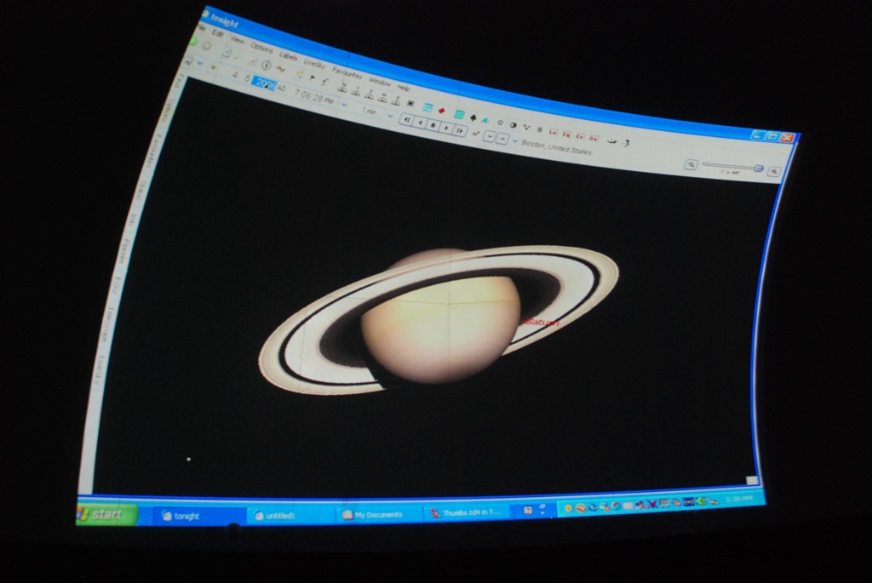Open the Favourites menu

point(347,73)
